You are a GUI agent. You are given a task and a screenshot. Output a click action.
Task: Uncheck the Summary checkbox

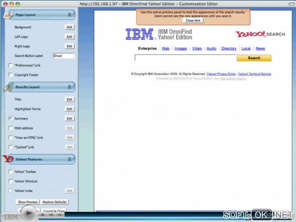(11, 119)
